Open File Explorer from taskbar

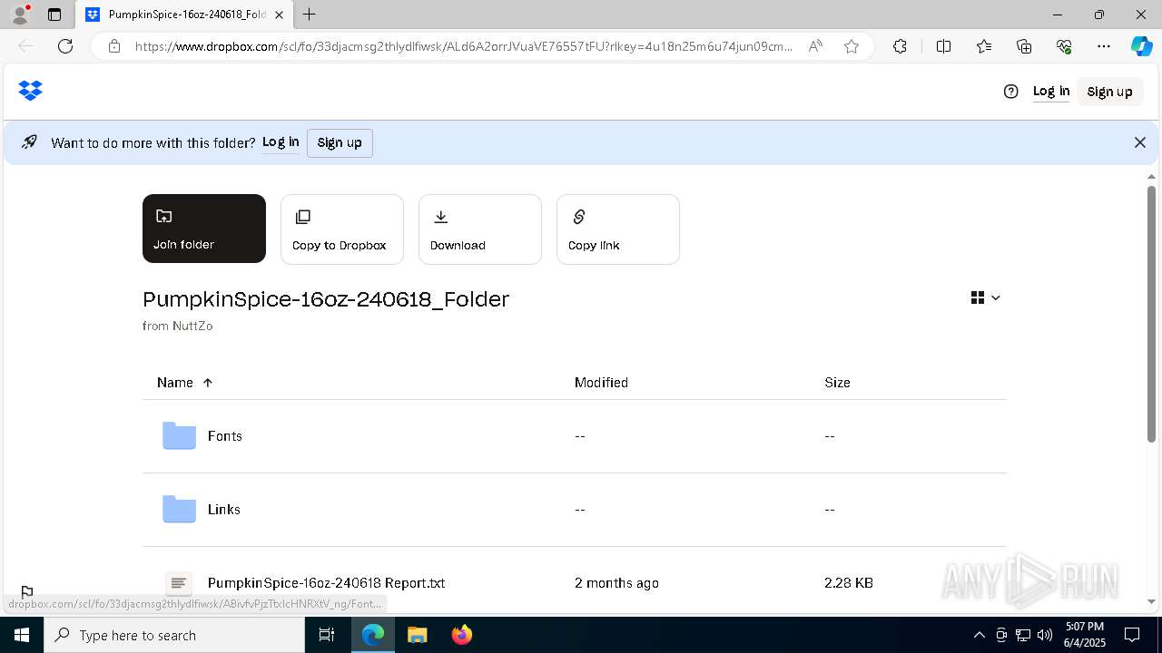coord(417,635)
